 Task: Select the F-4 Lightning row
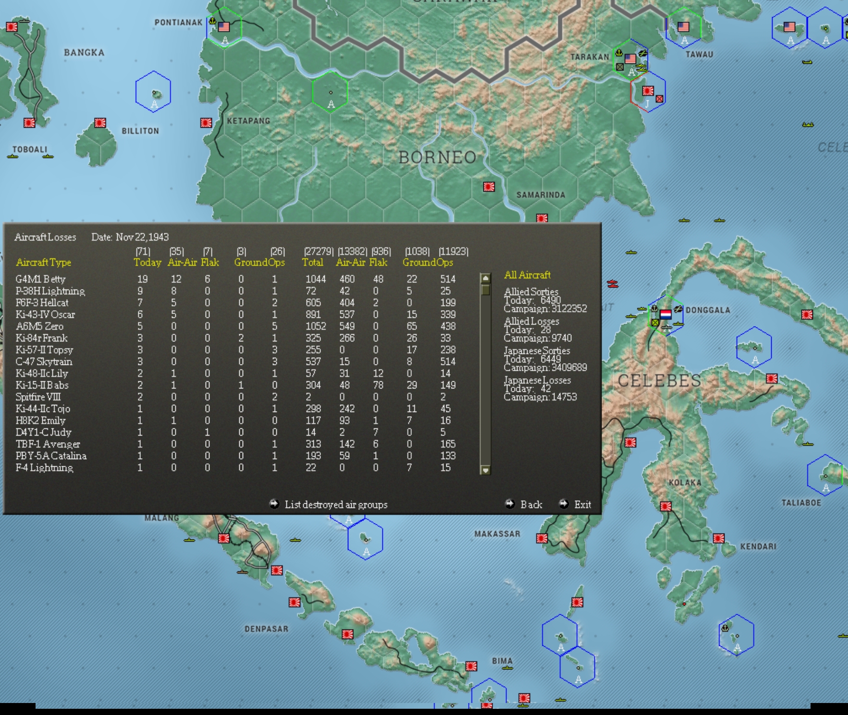coord(236,467)
